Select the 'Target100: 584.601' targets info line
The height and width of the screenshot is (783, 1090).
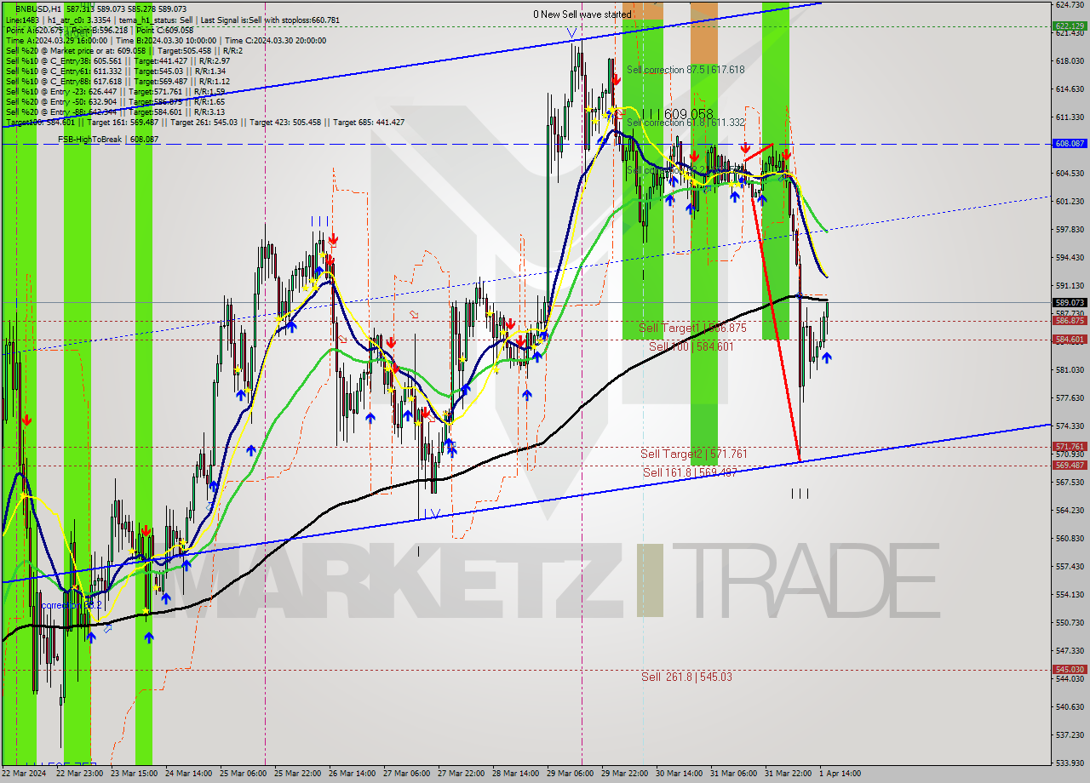point(204,123)
